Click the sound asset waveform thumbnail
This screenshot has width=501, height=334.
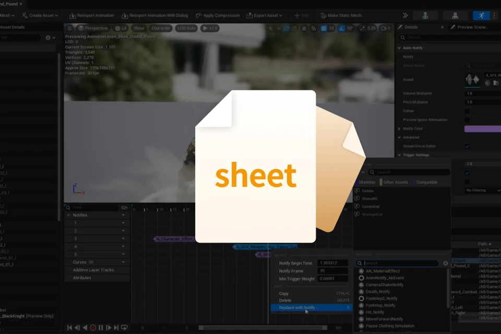(x=472, y=79)
